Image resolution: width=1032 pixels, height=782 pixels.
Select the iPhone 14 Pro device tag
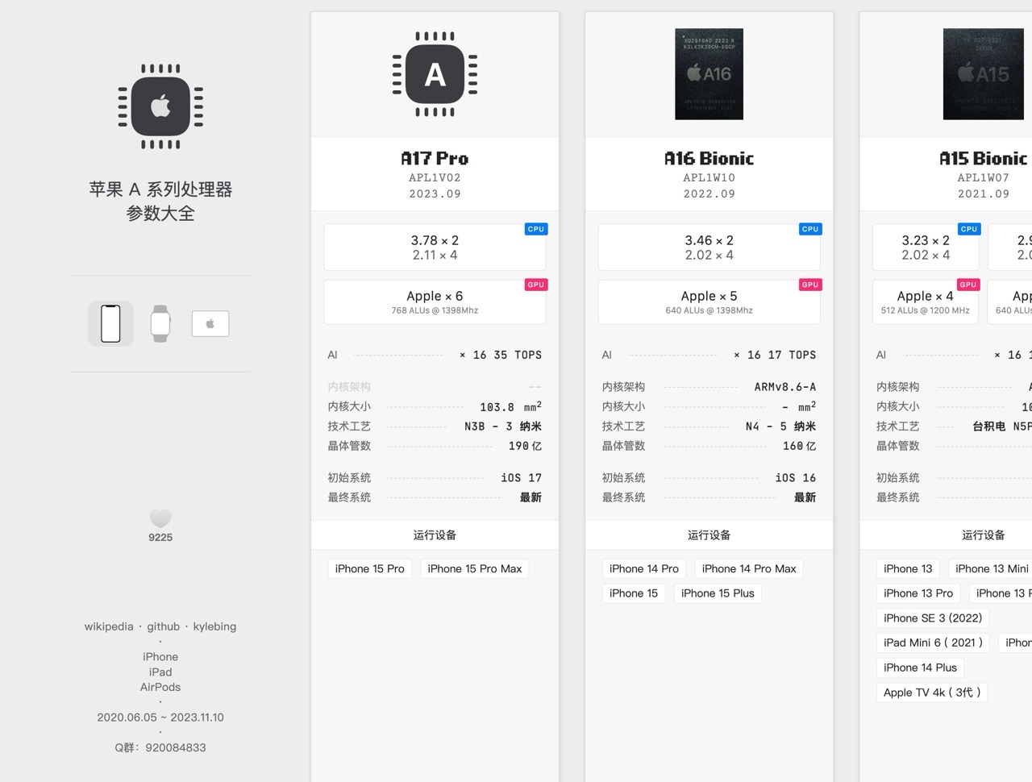[x=644, y=569]
